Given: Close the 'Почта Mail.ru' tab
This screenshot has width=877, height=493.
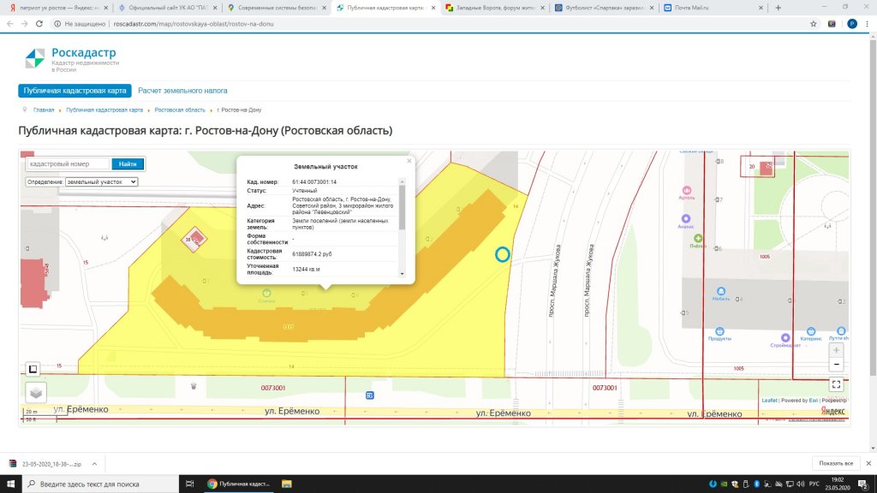Looking at the screenshot, I should click(x=761, y=8).
